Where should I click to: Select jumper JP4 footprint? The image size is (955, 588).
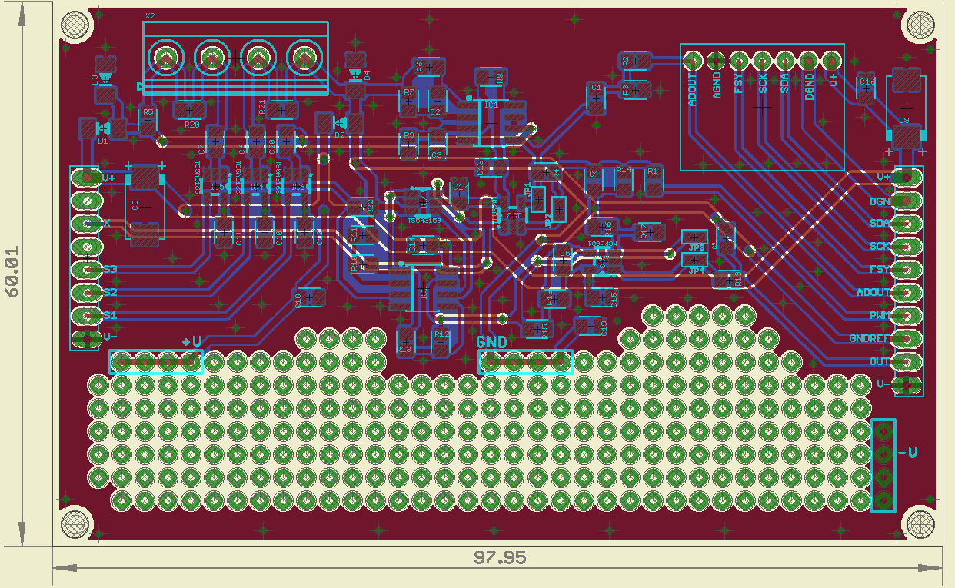pos(696,261)
